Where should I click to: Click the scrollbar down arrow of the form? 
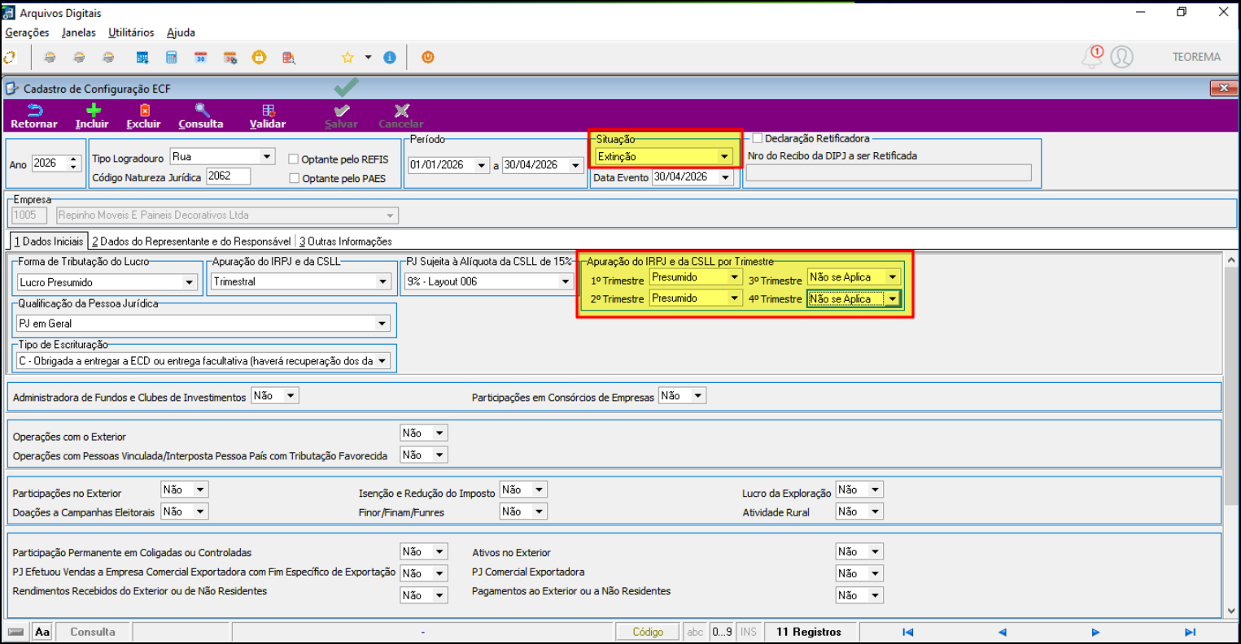[1231, 609]
